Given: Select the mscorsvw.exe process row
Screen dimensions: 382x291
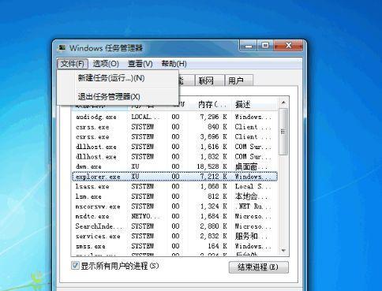Looking at the screenshot, I should point(174,207).
